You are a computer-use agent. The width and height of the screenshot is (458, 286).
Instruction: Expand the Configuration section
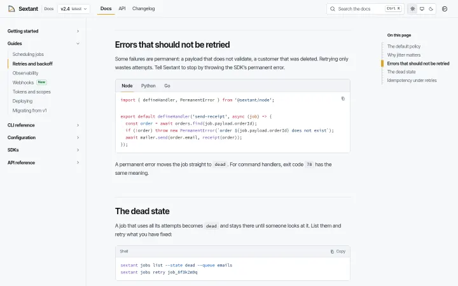[x=43, y=137]
